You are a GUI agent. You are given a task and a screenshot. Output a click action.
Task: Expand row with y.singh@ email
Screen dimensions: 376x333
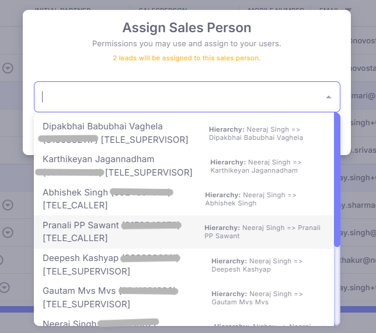pyautogui.click(x=8, y=232)
